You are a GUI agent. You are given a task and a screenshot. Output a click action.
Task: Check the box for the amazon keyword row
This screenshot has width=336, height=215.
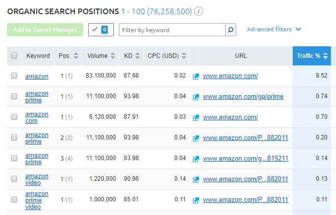coord(14,76)
